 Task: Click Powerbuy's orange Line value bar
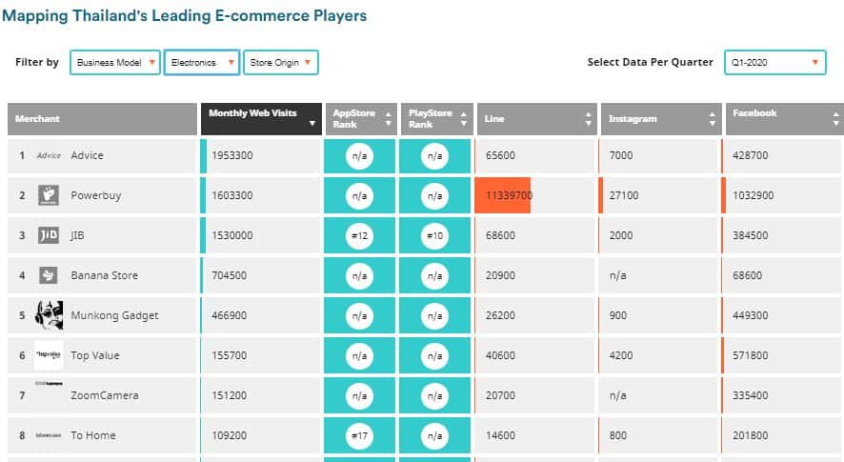503,195
